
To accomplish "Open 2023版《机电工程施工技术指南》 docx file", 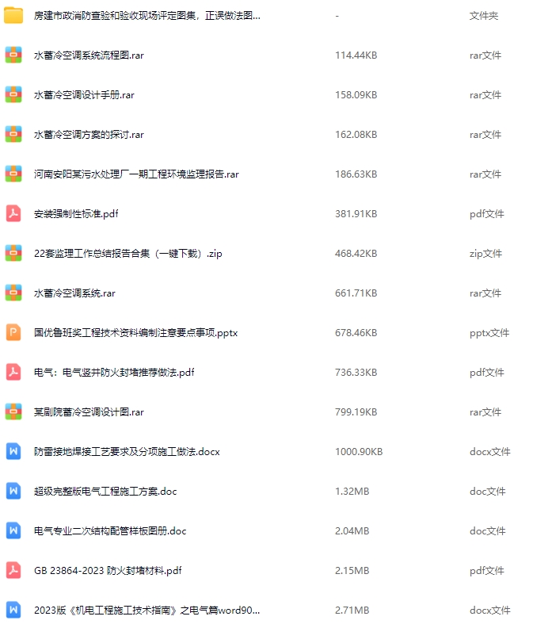I will pos(147,610).
